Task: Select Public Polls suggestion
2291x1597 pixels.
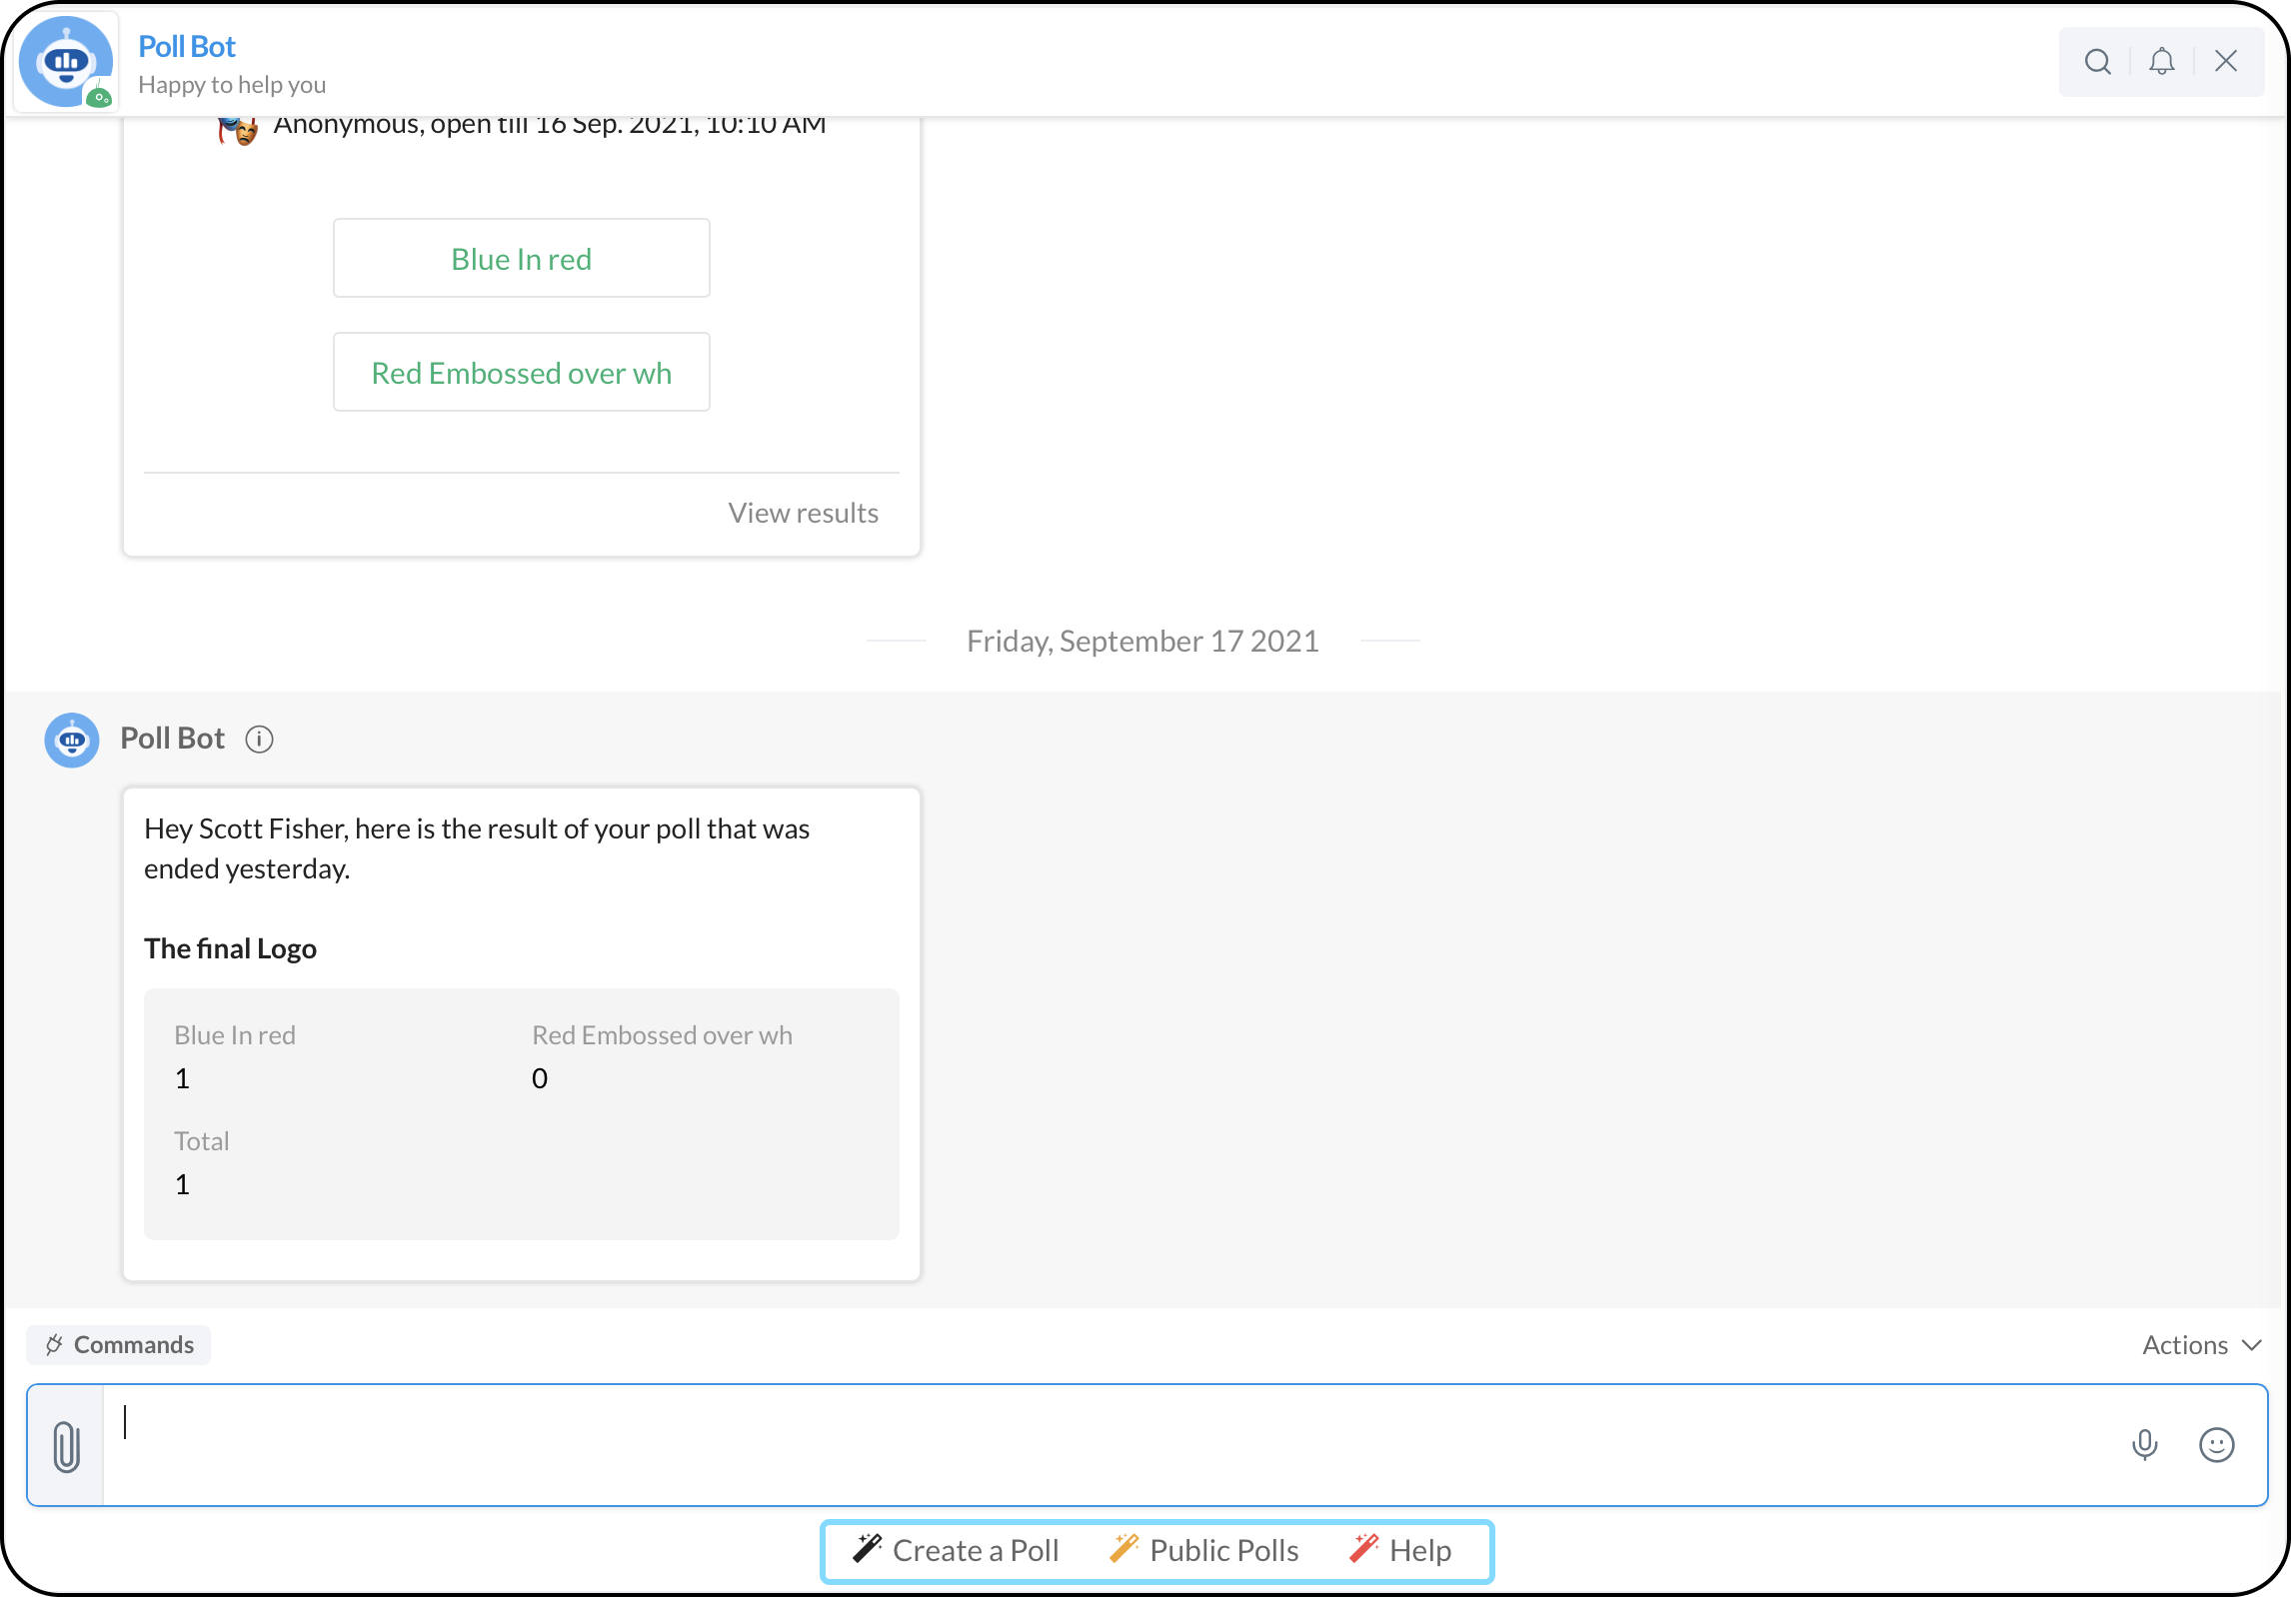Action: [x=1204, y=1550]
